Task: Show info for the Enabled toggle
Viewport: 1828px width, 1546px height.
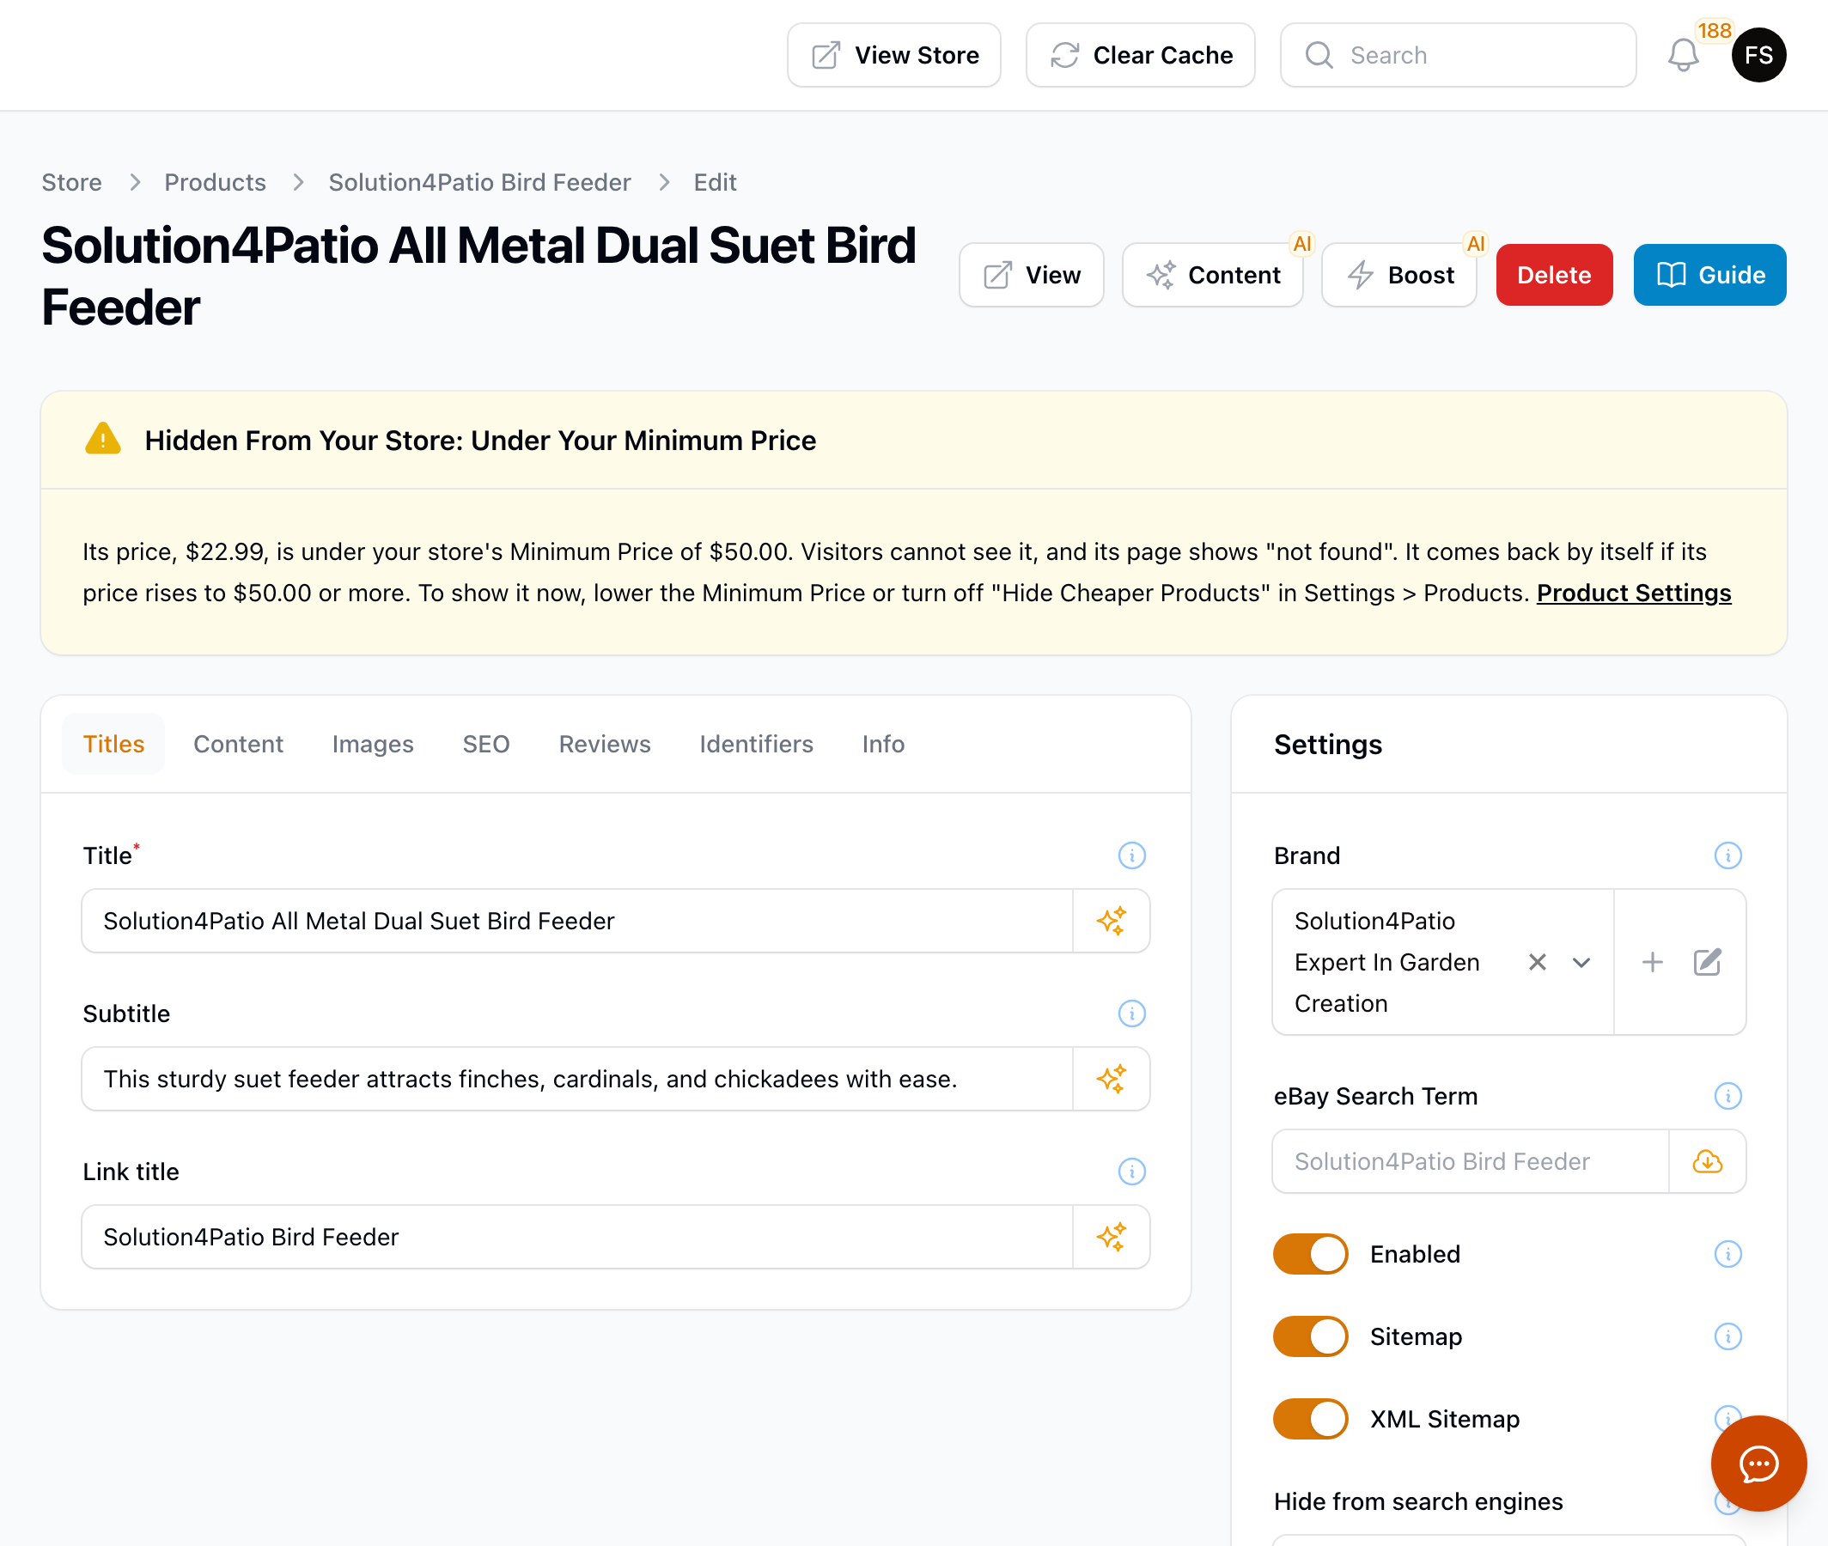Action: (x=1727, y=1254)
